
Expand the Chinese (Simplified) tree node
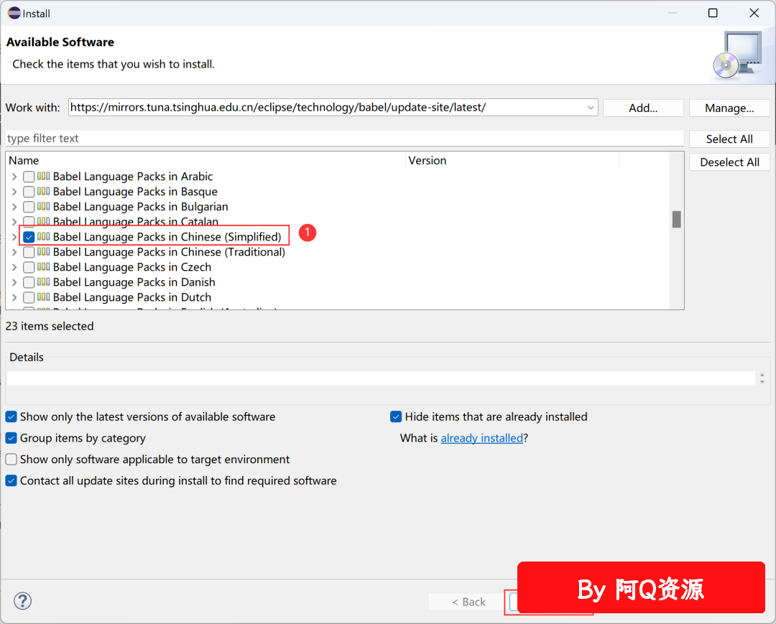[14, 237]
